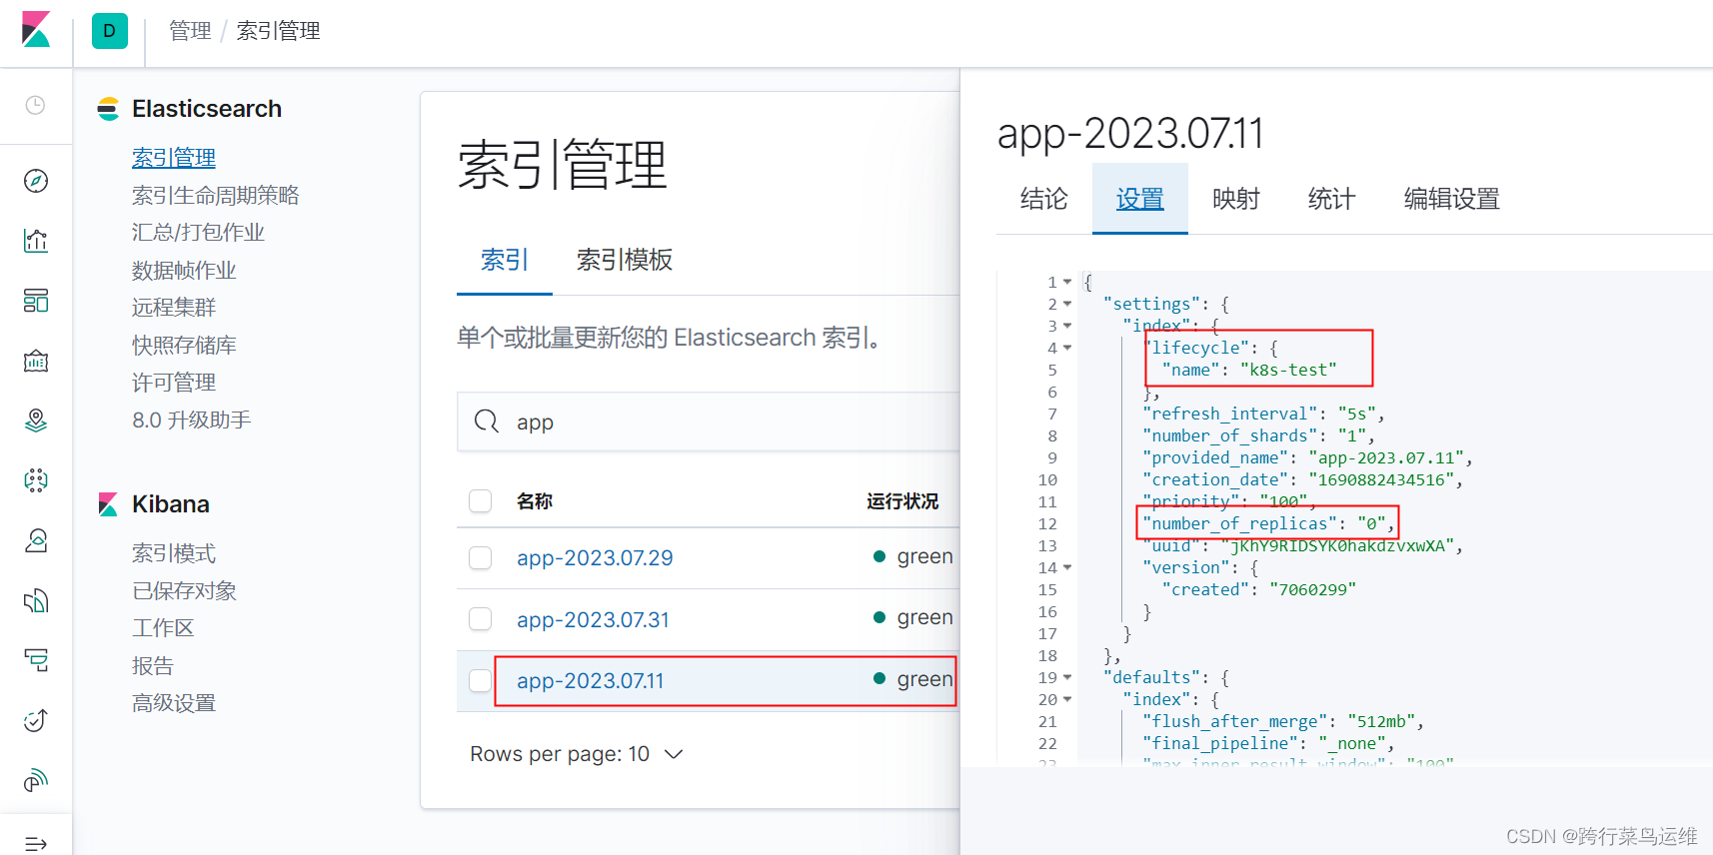Check the app-2023.07.31 row checkbox
This screenshot has height=855, width=1713.
pos(481,619)
